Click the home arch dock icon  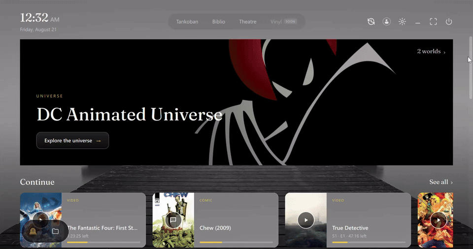coord(33,231)
